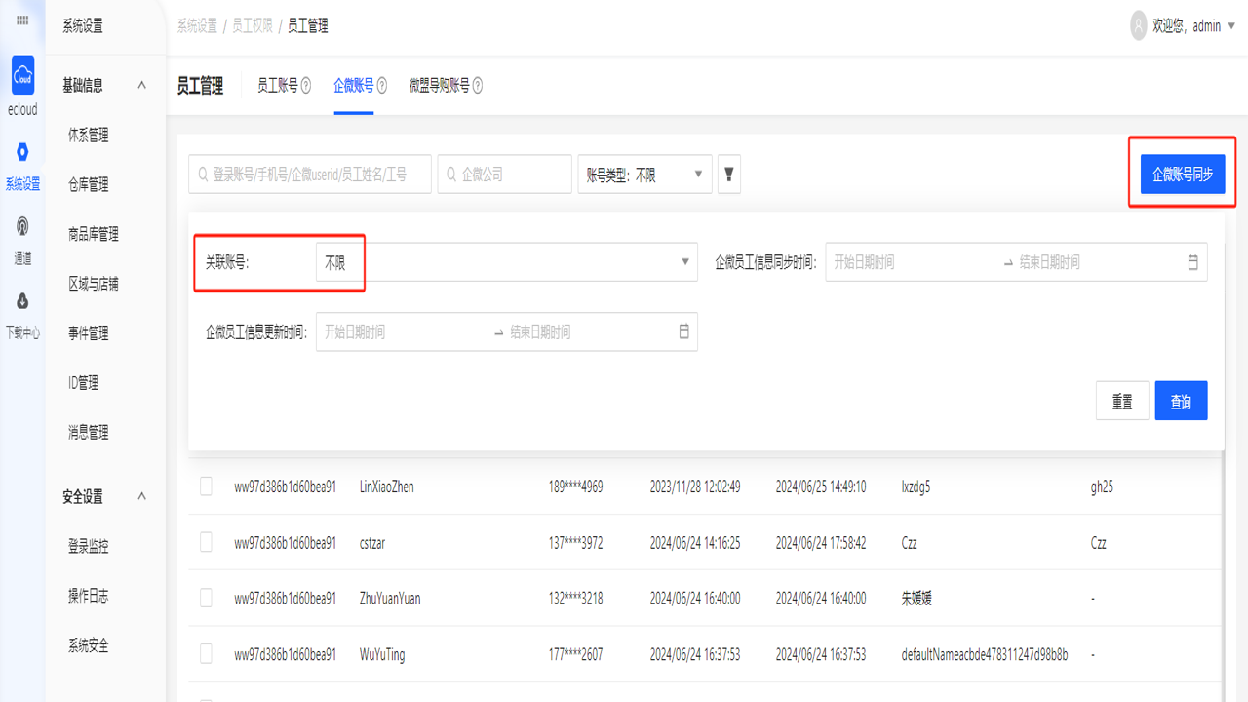Collapse the 基础信息 menu section
This screenshot has width=1248, height=702.
142,85
